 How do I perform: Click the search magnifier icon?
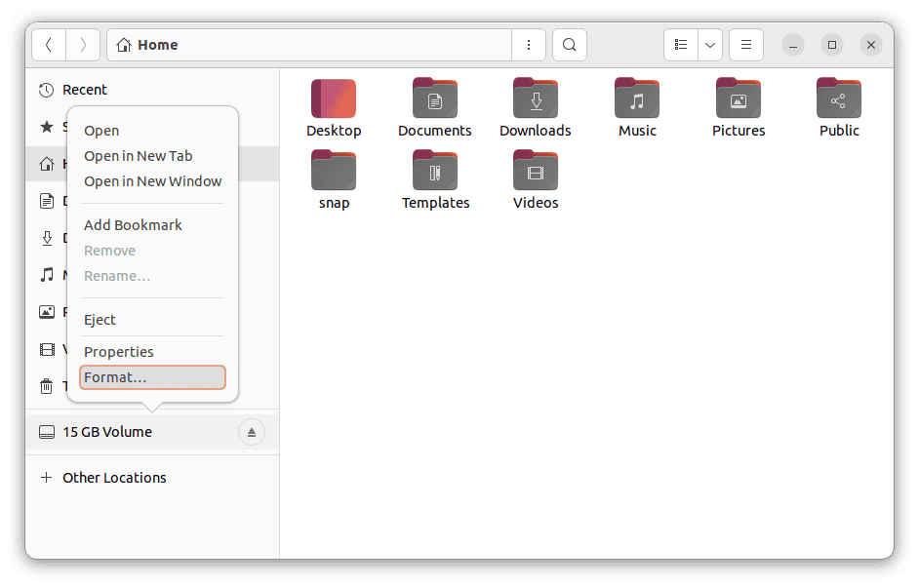pyautogui.click(x=569, y=45)
